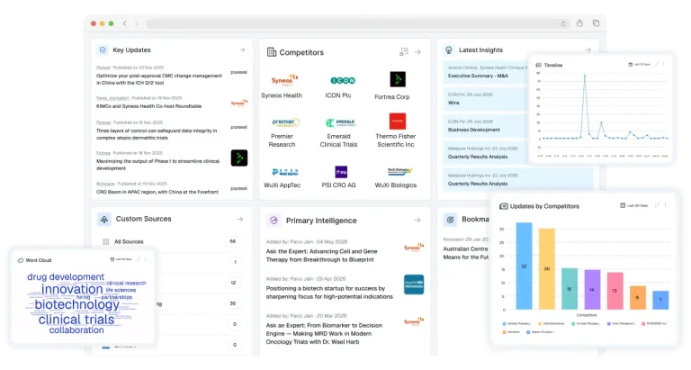Expand the Competitors panel view icon

tap(404, 52)
